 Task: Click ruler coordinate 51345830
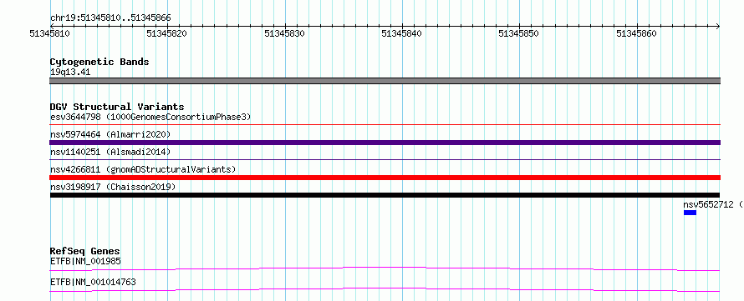coord(284,33)
